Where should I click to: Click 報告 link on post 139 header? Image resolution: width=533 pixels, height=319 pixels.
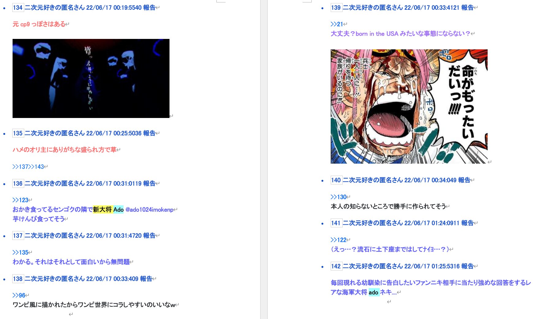[467, 8]
